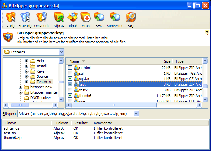The height and width of the screenshot is (151, 211).
Task: Open the Filtyper archive types dropdown
Action: [x=136, y=114]
